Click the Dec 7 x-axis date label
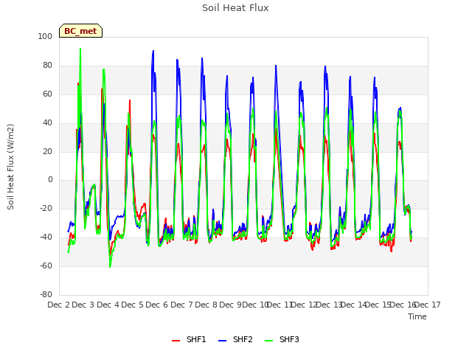472x354 pixels. coord(181,305)
